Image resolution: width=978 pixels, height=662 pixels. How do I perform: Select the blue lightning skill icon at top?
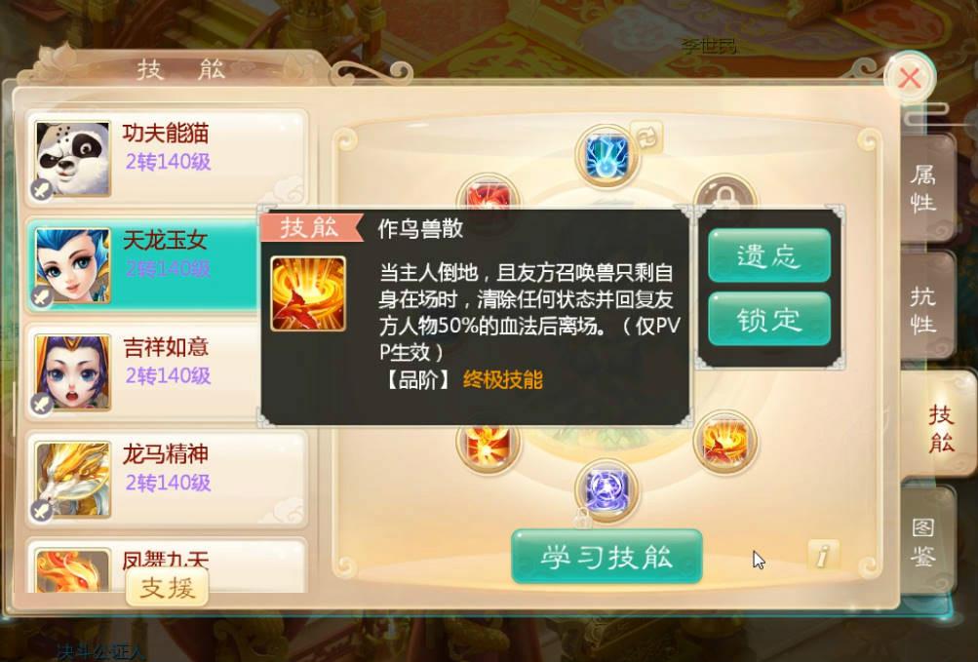(606, 155)
